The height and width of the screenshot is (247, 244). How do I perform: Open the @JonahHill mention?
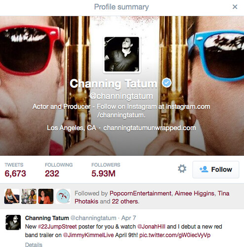click(x=151, y=227)
